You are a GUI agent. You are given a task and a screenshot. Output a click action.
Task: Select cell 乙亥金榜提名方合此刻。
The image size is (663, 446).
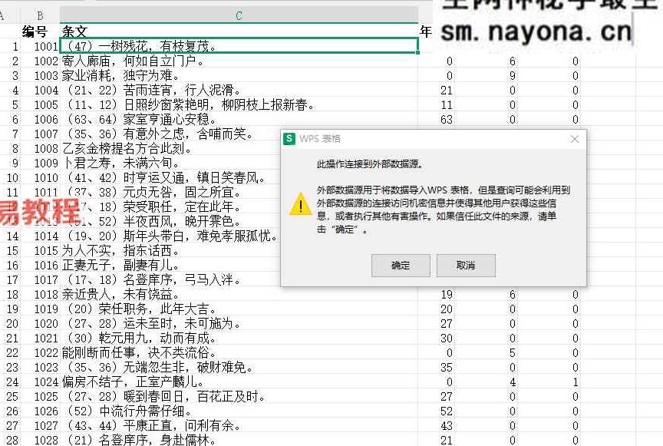pyautogui.click(x=170, y=148)
